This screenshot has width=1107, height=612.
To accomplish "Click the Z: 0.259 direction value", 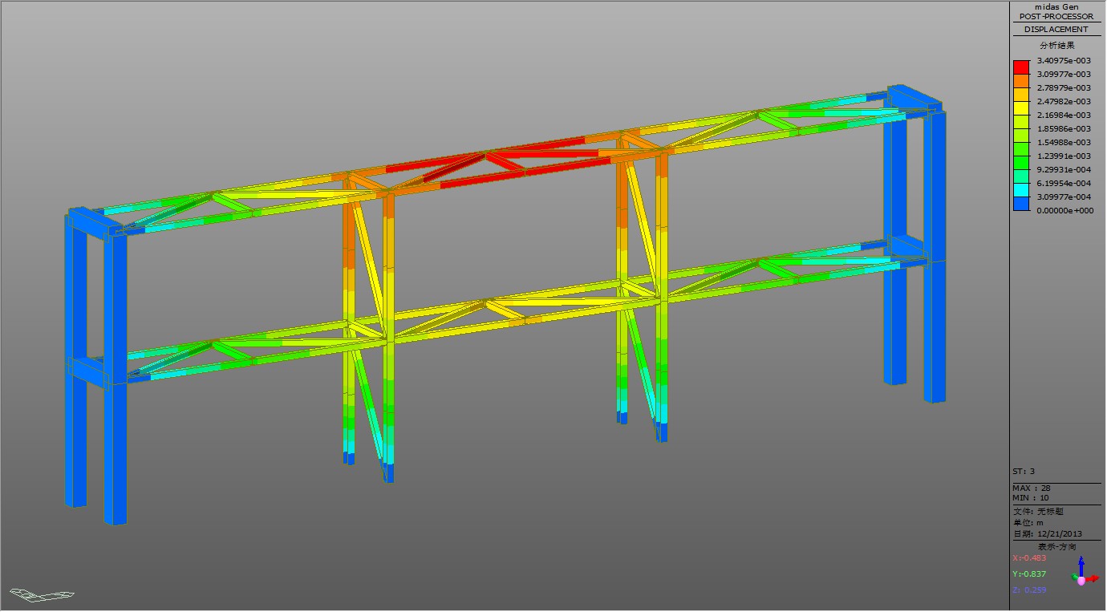I will tap(1029, 590).
